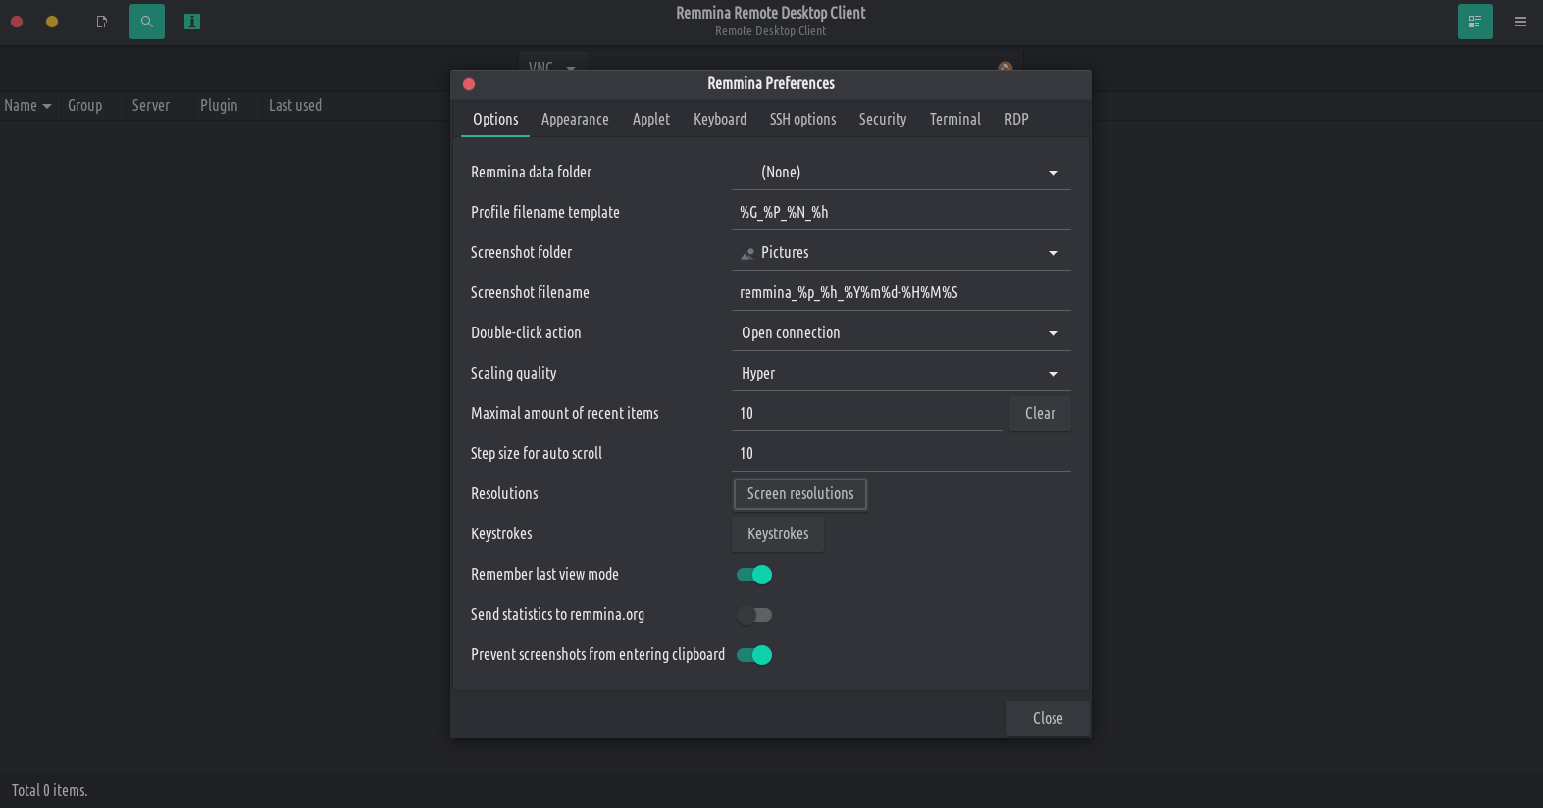Screen dimensions: 1543x808
Task: Open the Screenshot folder dropdown
Action: pos(901,253)
